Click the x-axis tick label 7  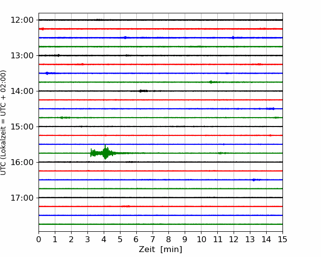[153, 239]
